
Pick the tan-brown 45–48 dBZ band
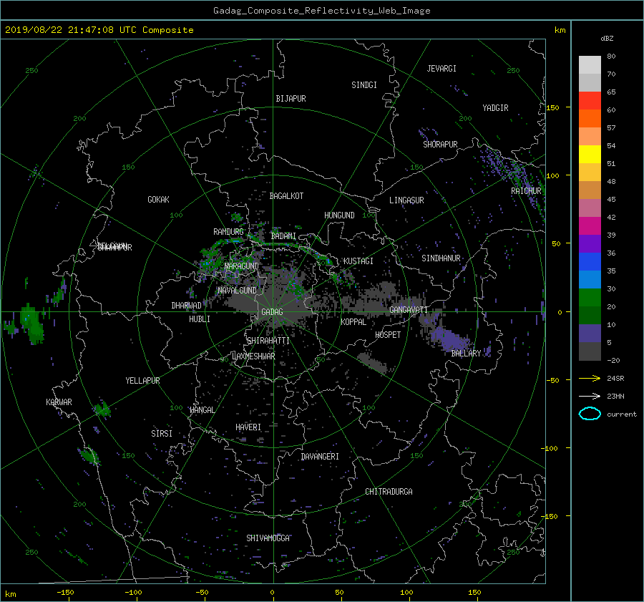(x=590, y=190)
